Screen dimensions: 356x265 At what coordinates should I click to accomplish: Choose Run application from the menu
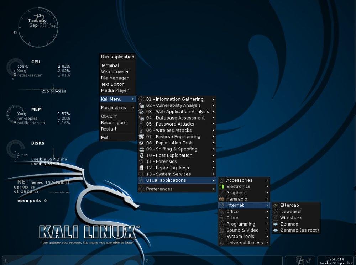tap(117, 57)
